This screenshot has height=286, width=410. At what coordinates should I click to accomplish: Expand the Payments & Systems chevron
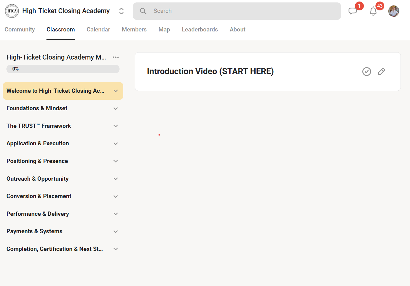116,231
